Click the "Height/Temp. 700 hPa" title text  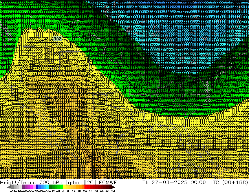[x=31, y=183]
